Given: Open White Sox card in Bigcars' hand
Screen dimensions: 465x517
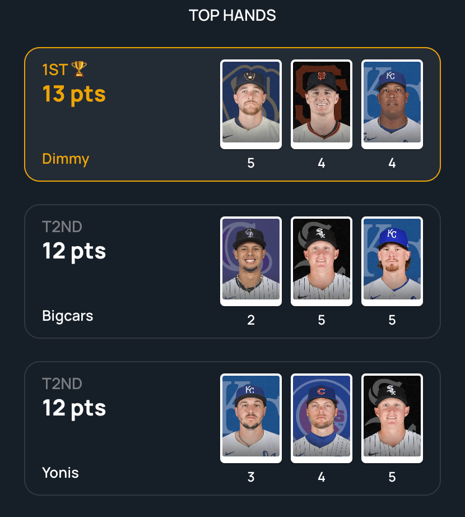Looking at the screenshot, I should (x=322, y=261).
